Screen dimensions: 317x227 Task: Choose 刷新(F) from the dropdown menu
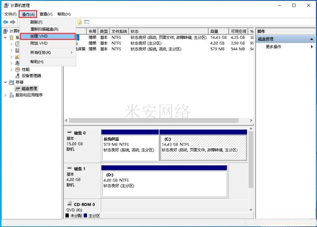48,22
